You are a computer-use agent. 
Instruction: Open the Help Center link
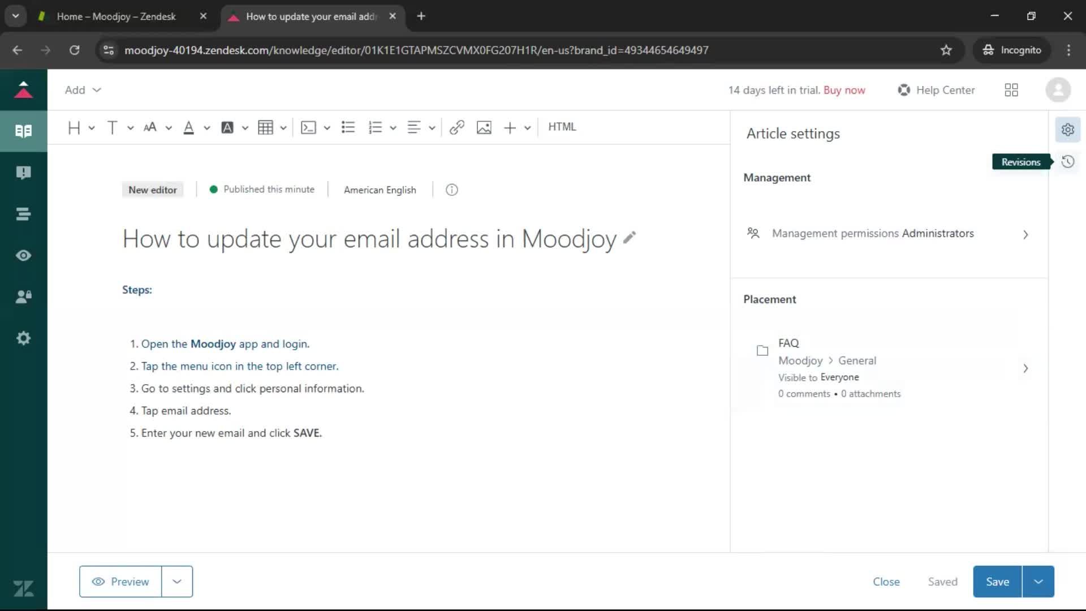click(x=937, y=90)
